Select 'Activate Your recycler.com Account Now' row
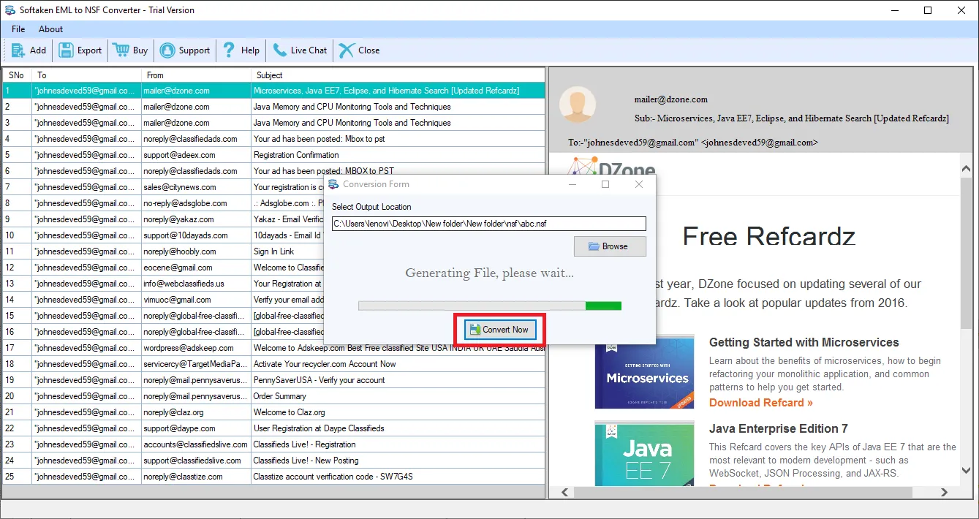Image resolution: width=979 pixels, height=519 pixels. pos(273,364)
